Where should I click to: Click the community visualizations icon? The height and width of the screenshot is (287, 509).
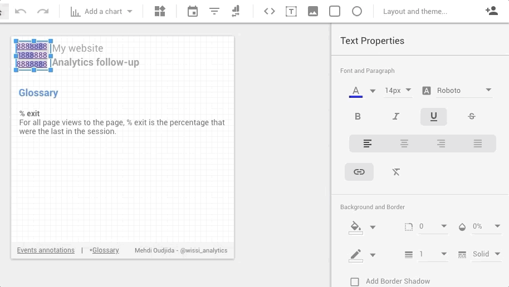pos(160,11)
